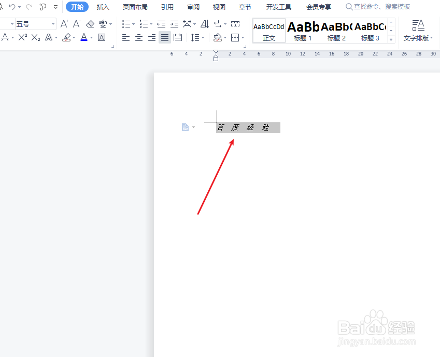
Task: Apply the 标题 1 style
Action: point(303,31)
